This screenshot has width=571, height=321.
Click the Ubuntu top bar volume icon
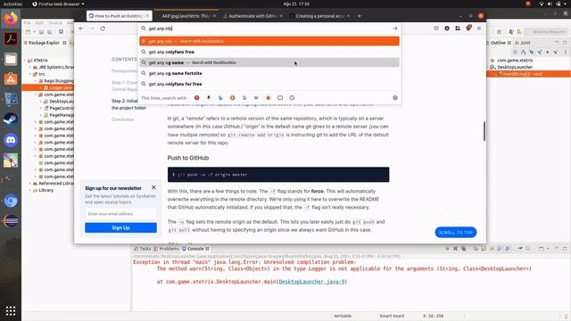click(x=550, y=4)
